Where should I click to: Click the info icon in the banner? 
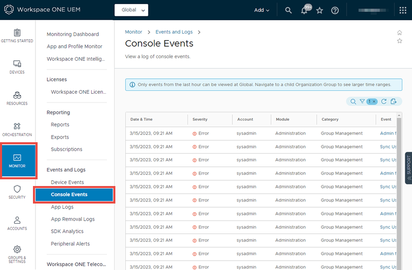pos(132,85)
